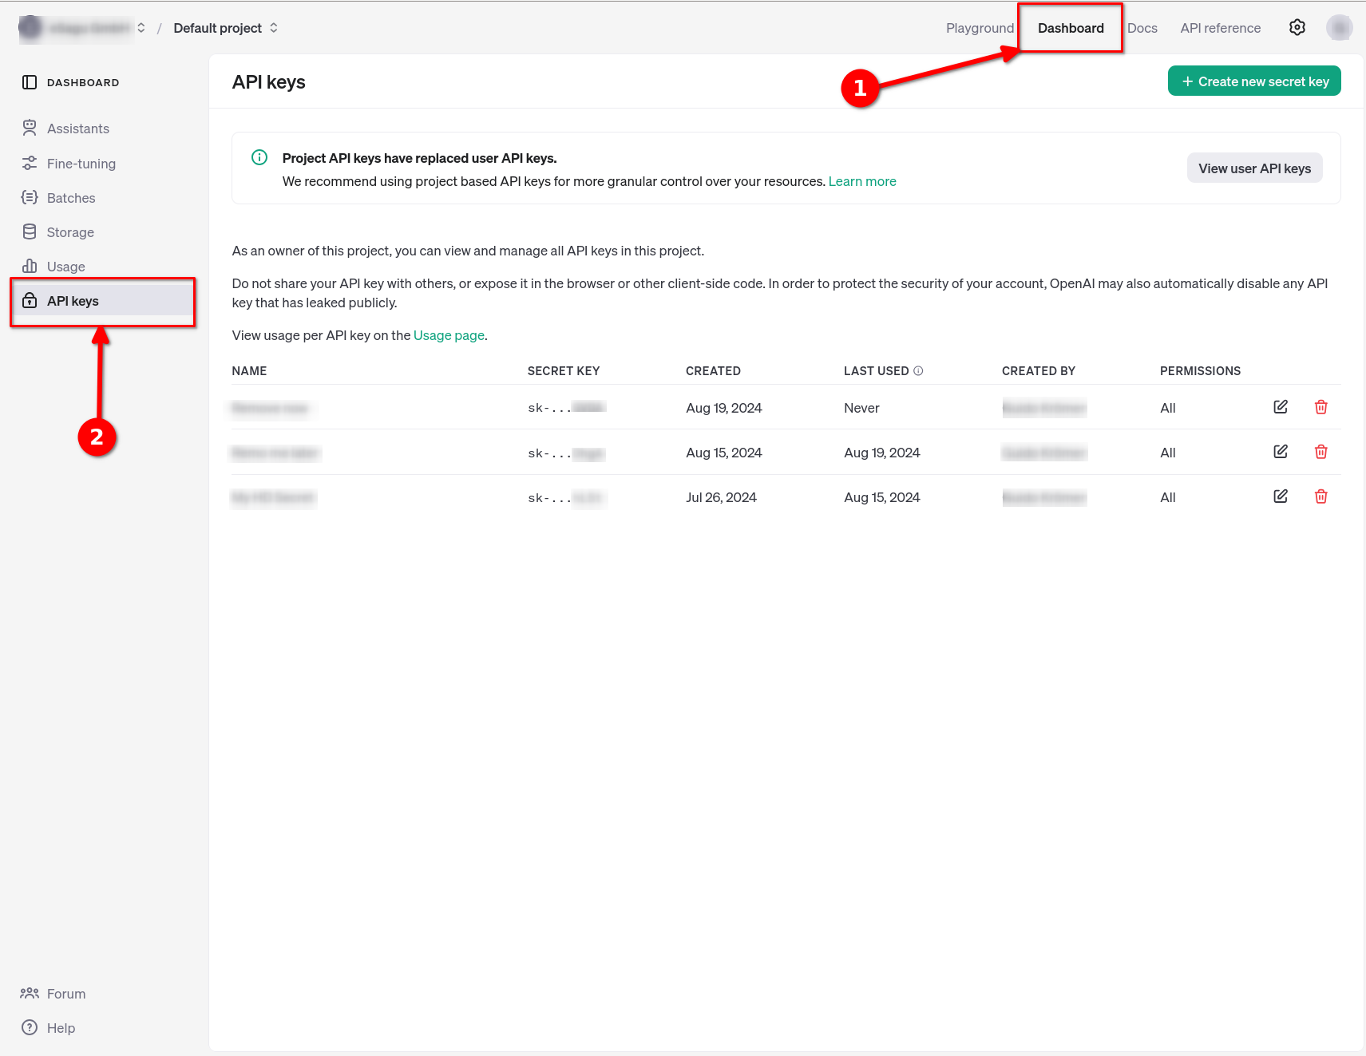Expand the Default project switcher
The image size is (1366, 1056).
point(225,28)
